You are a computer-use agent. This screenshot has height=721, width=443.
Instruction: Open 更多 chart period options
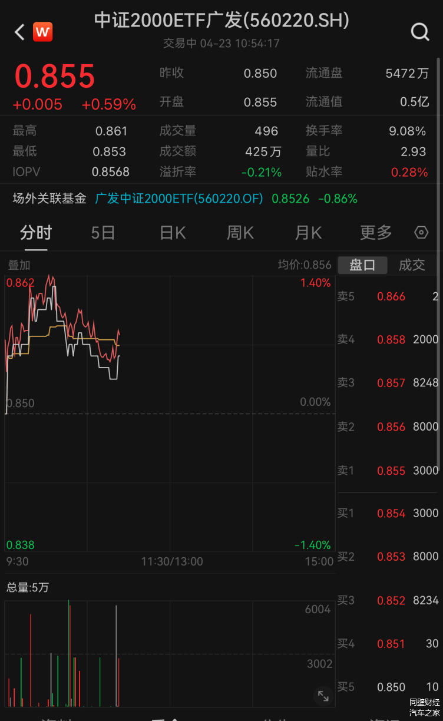376,233
